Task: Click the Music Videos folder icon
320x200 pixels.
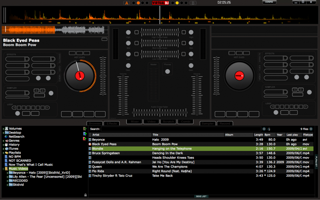Action: (x=6, y=168)
